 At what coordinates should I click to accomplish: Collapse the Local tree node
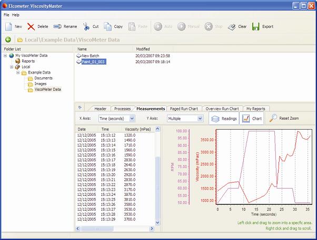click(x=12, y=67)
